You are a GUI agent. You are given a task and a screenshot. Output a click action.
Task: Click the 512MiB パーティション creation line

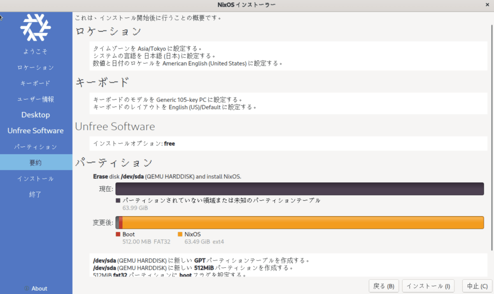(193, 268)
